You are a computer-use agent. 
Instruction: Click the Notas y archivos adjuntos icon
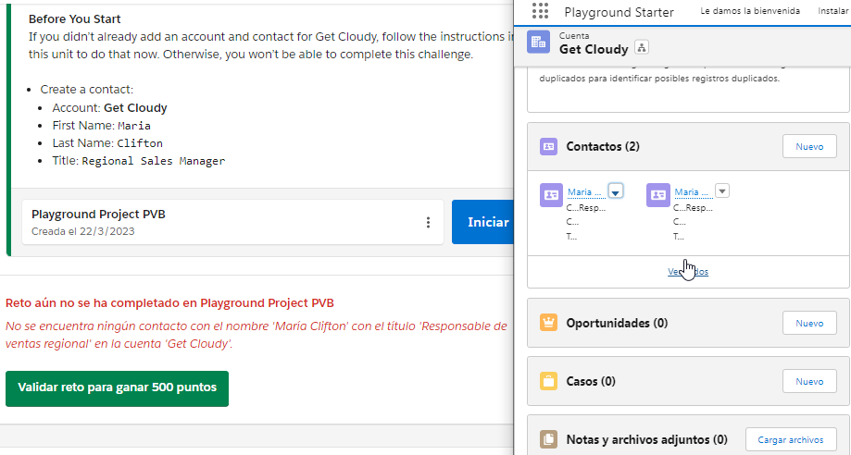click(x=548, y=439)
